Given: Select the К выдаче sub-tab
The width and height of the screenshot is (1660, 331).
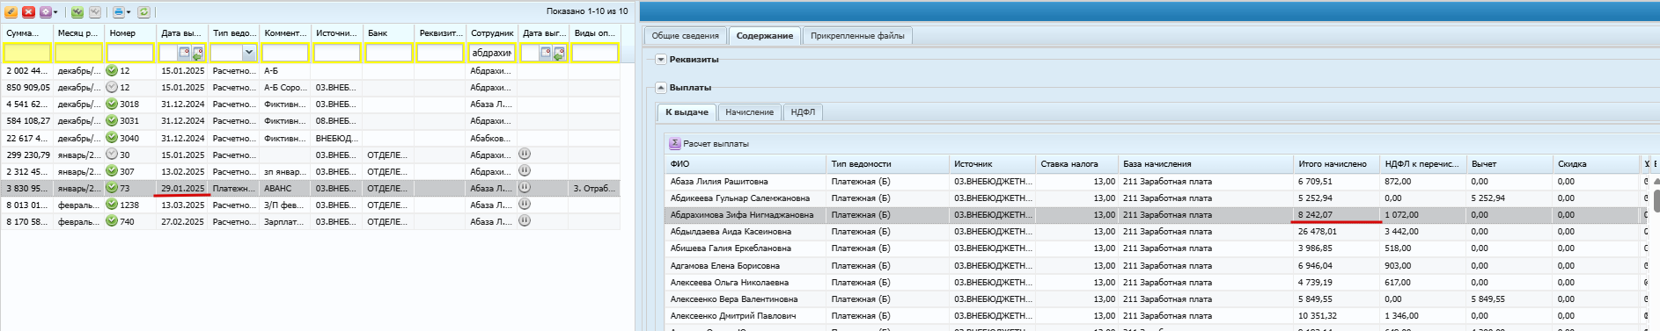Looking at the screenshot, I should (687, 112).
